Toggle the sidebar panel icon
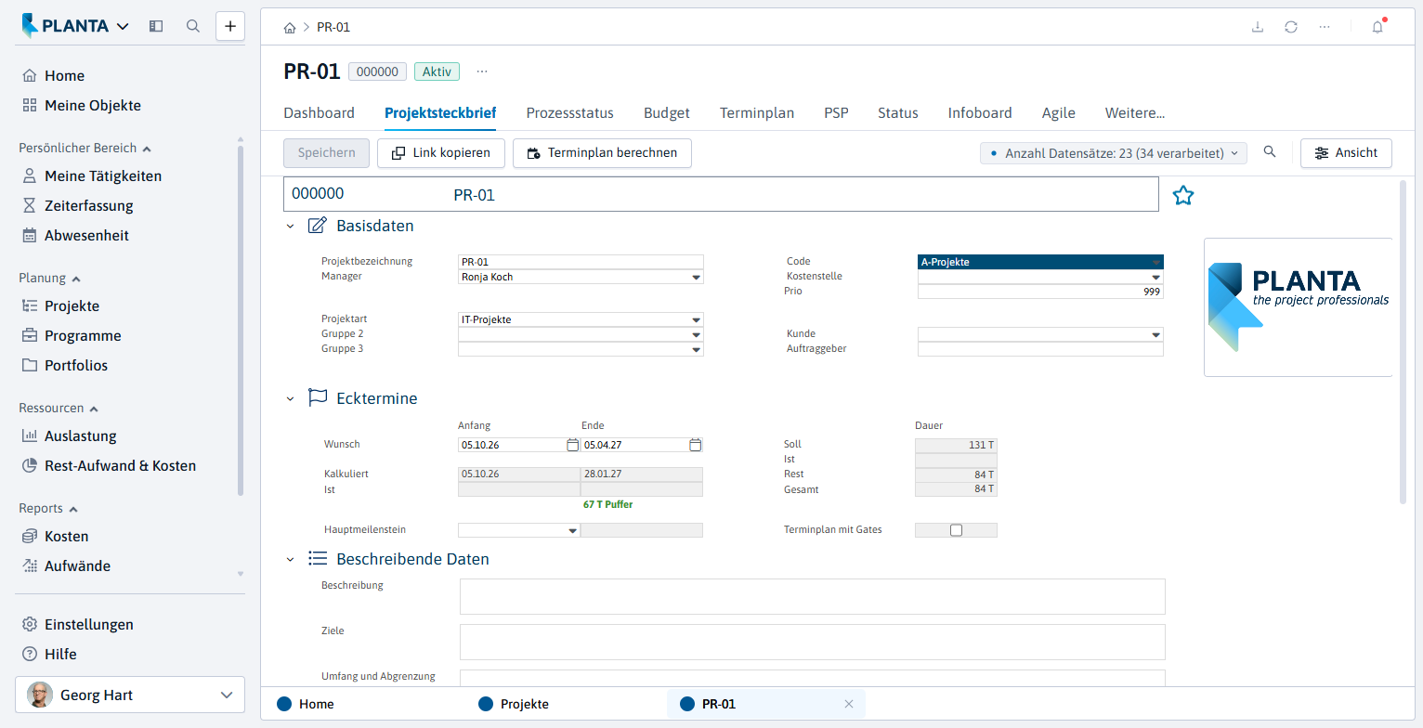This screenshot has width=1423, height=728. pyautogui.click(x=156, y=26)
